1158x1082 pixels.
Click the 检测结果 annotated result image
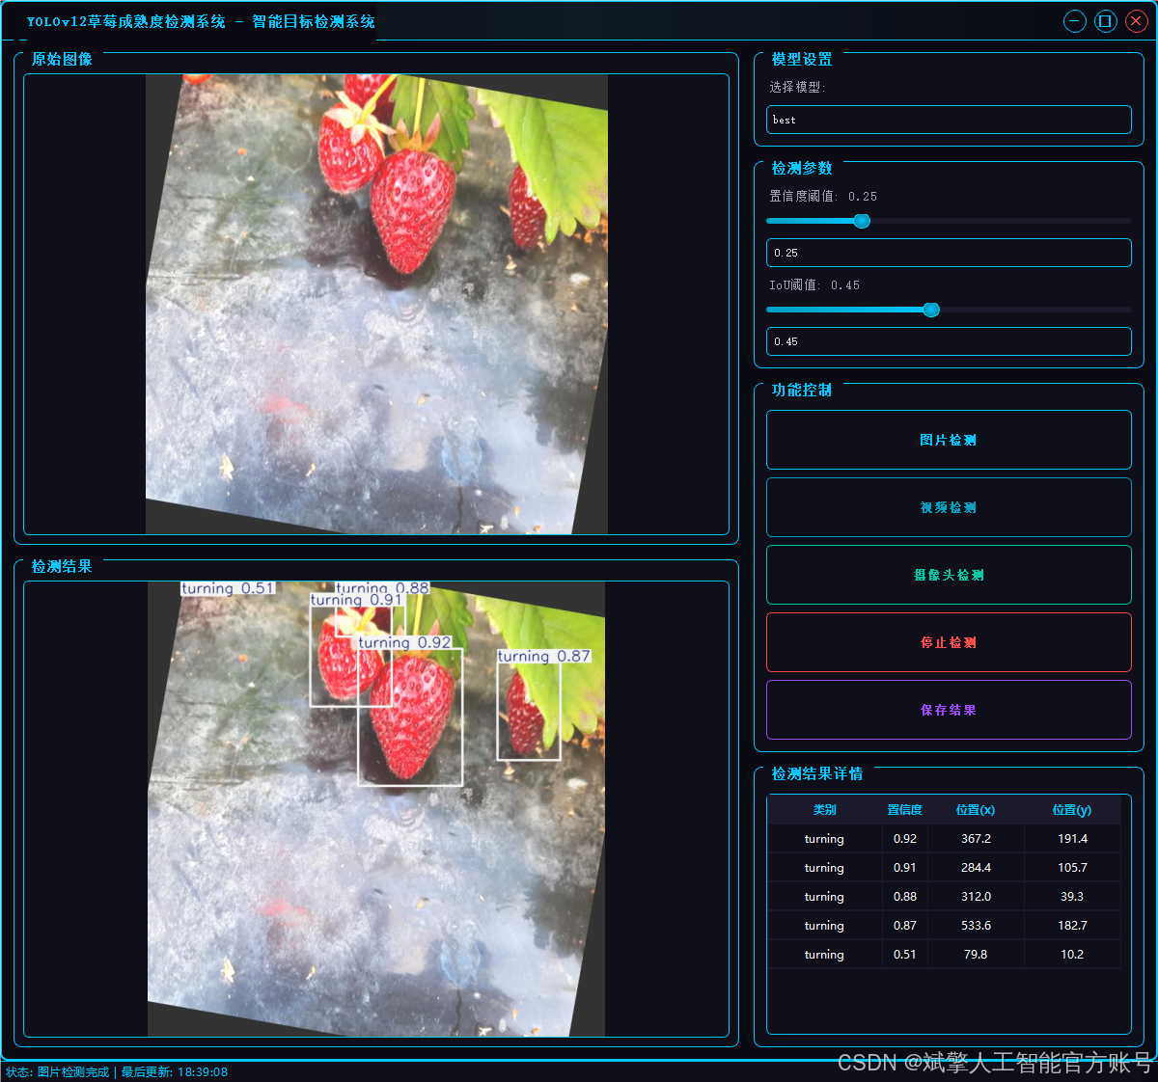click(376, 809)
